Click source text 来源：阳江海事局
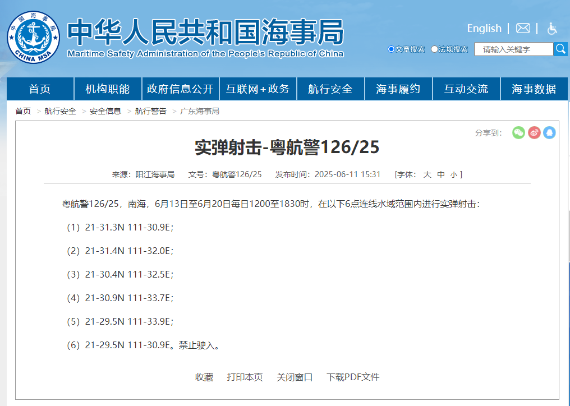The width and height of the screenshot is (570, 406). (143, 174)
